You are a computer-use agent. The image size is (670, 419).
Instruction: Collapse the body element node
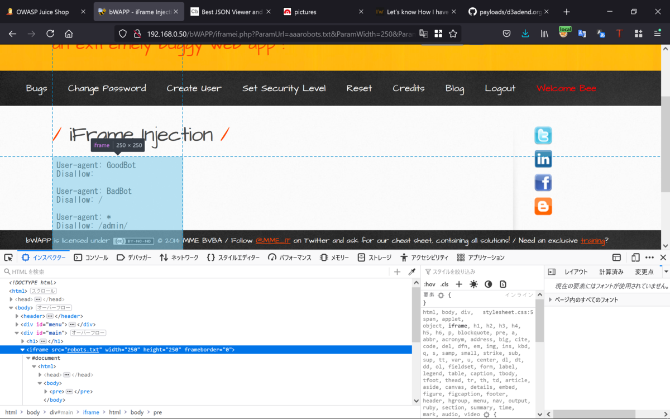click(12, 308)
